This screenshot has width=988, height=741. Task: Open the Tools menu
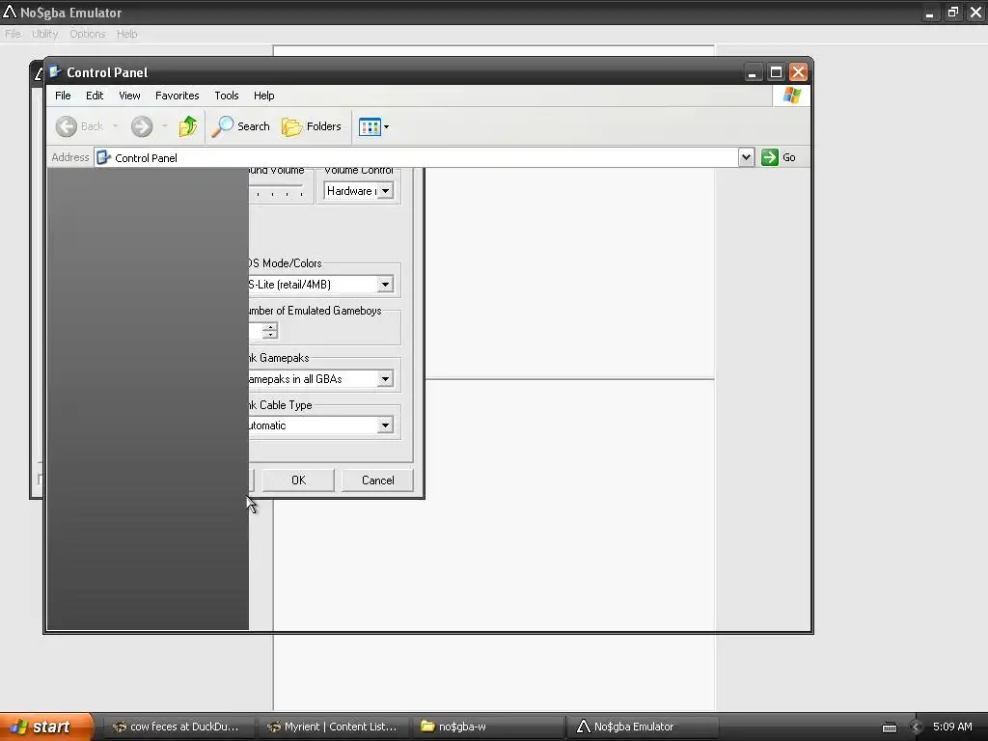click(226, 96)
